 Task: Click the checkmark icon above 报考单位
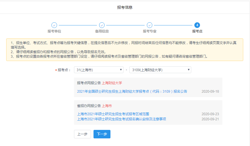point(54,25)
